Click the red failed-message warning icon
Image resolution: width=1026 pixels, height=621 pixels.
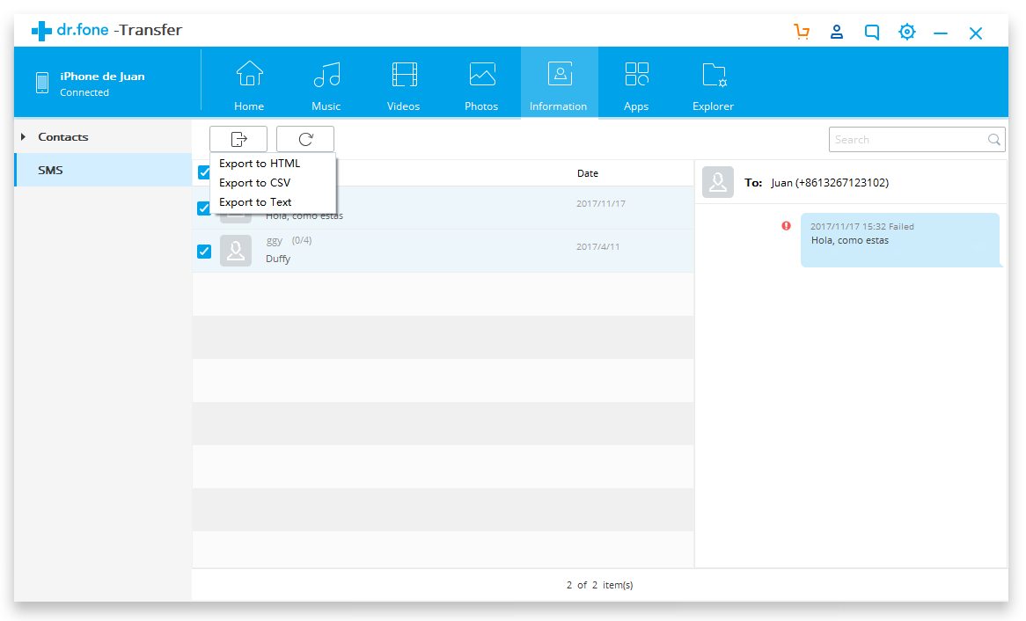pos(786,226)
